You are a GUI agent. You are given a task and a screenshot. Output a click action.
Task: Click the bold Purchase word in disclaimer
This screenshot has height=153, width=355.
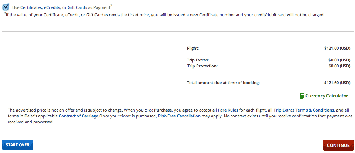[x=163, y=110]
